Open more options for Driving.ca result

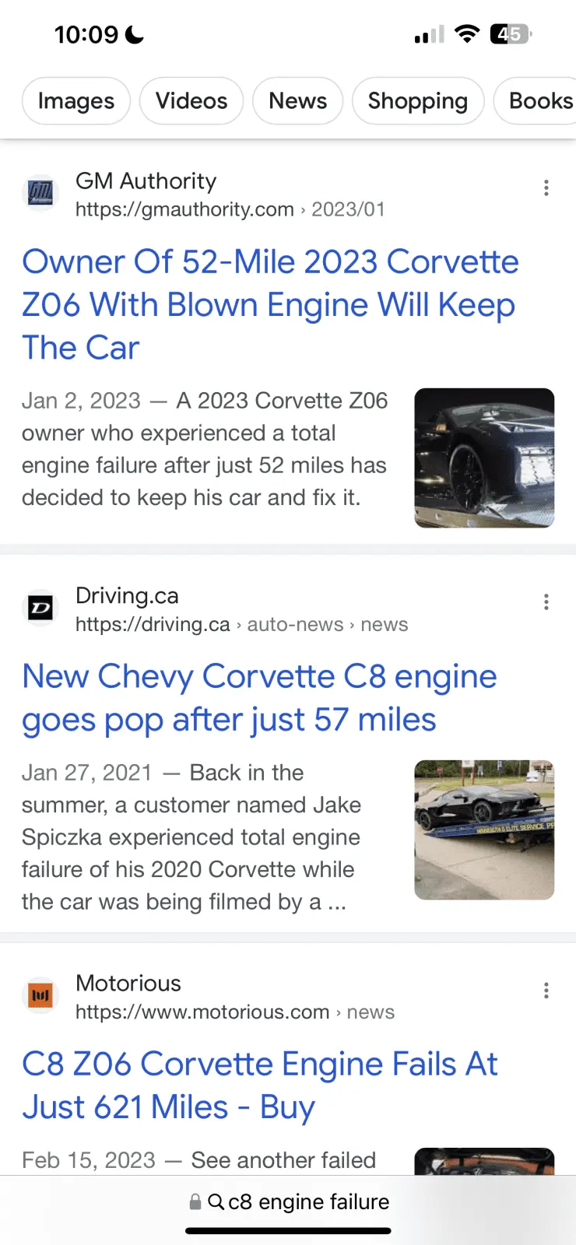(546, 602)
